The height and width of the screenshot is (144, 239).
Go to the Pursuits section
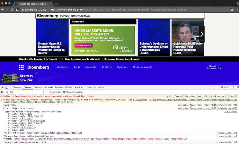(x=91, y=67)
